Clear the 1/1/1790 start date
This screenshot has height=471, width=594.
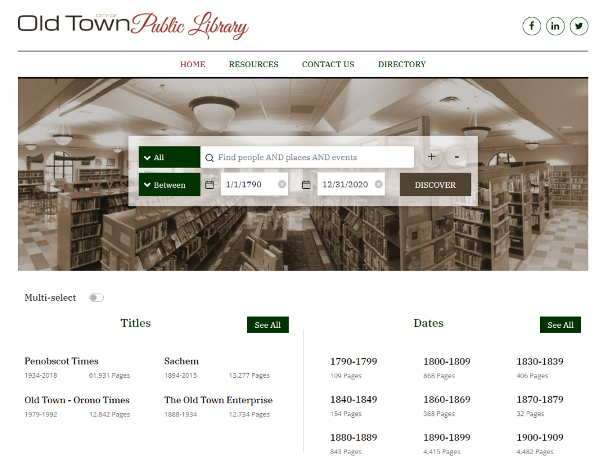282,184
